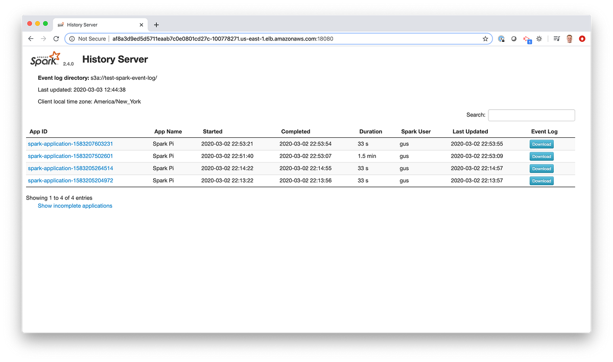Open the 1Password extension icon
Viewport: 613px width, 362px height.
501,38
